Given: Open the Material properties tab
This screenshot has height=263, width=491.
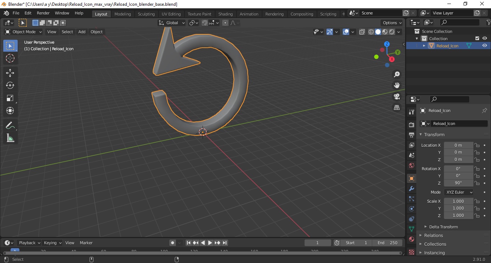Looking at the screenshot, I should 411,239.
